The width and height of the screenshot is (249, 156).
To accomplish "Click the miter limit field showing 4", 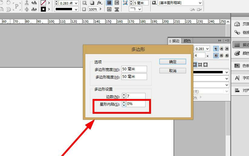I will 199,56.
